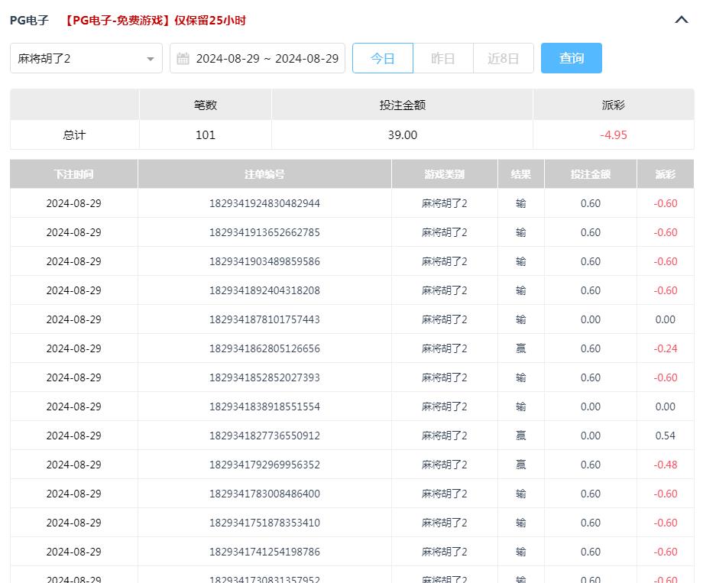Click the dropdown arrow beside 麻将胡了2
This screenshot has width=716, height=583.
(x=150, y=57)
